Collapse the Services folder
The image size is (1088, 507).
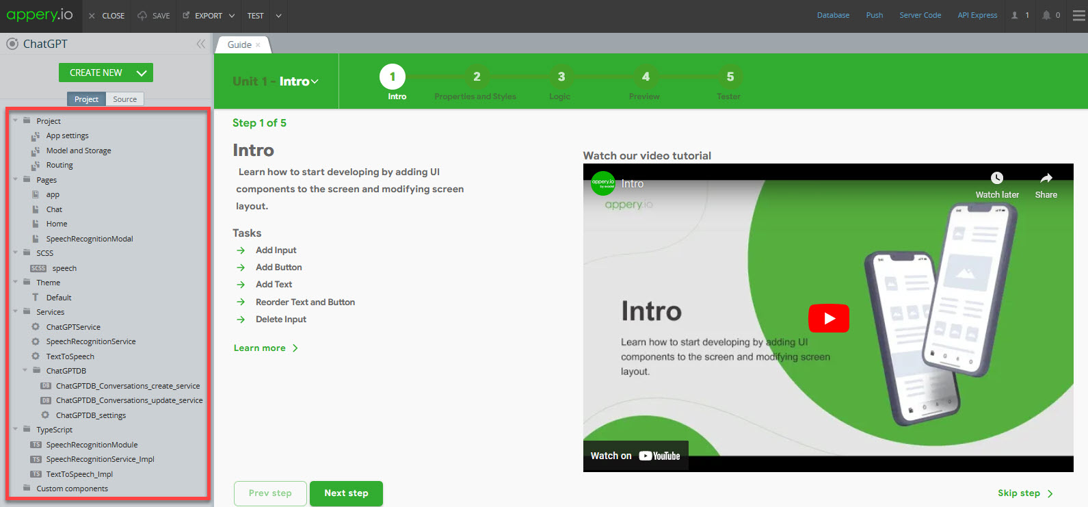coord(15,312)
